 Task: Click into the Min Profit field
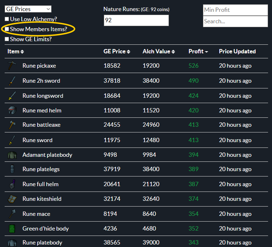point(235,10)
